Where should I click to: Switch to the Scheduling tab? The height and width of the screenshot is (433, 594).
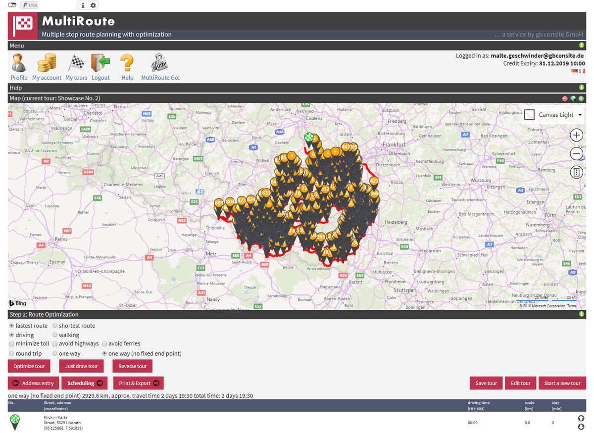(x=84, y=383)
